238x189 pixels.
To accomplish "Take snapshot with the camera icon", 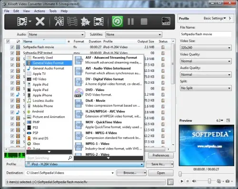I will click(x=228, y=181).
